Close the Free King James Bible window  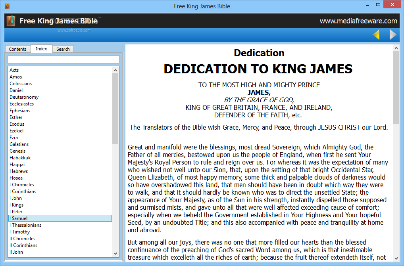(x=392, y=5)
